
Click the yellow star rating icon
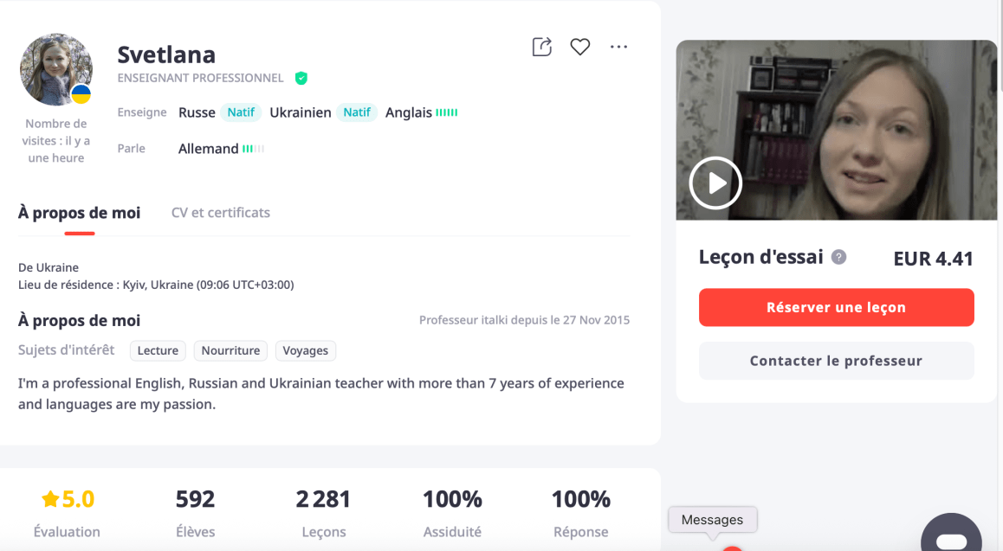50,499
